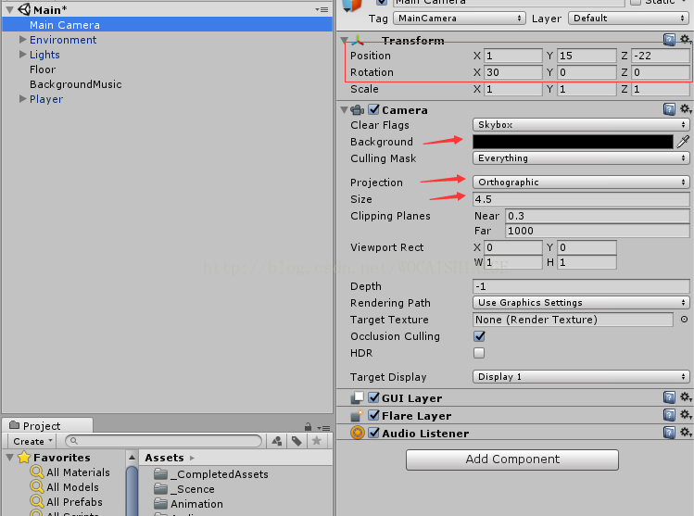Select BackgroundMusic object in Hierarchy

[x=75, y=84]
